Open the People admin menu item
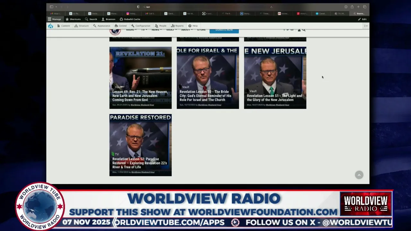This screenshot has width=411, height=231. coord(161,26)
